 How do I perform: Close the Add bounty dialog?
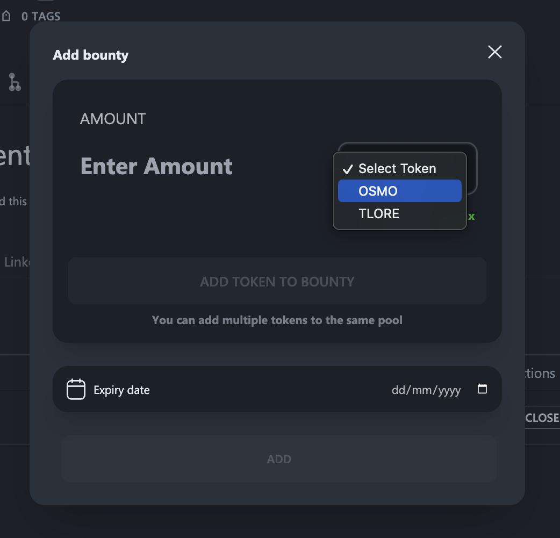point(494,52)
